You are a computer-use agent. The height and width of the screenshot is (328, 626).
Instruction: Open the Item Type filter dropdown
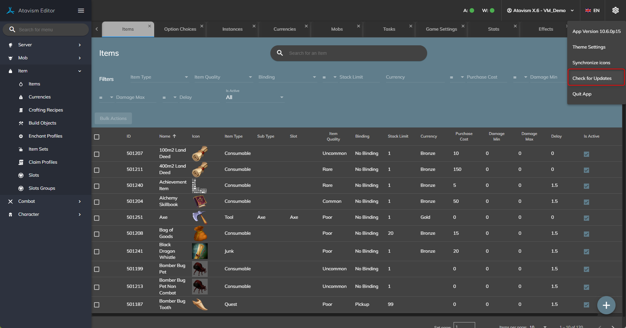tap(159, 77)
